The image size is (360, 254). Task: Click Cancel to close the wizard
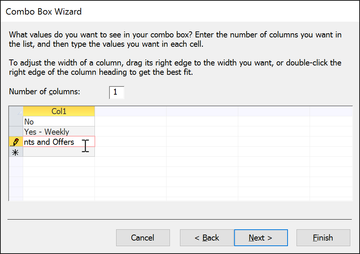tap(143, 238)
